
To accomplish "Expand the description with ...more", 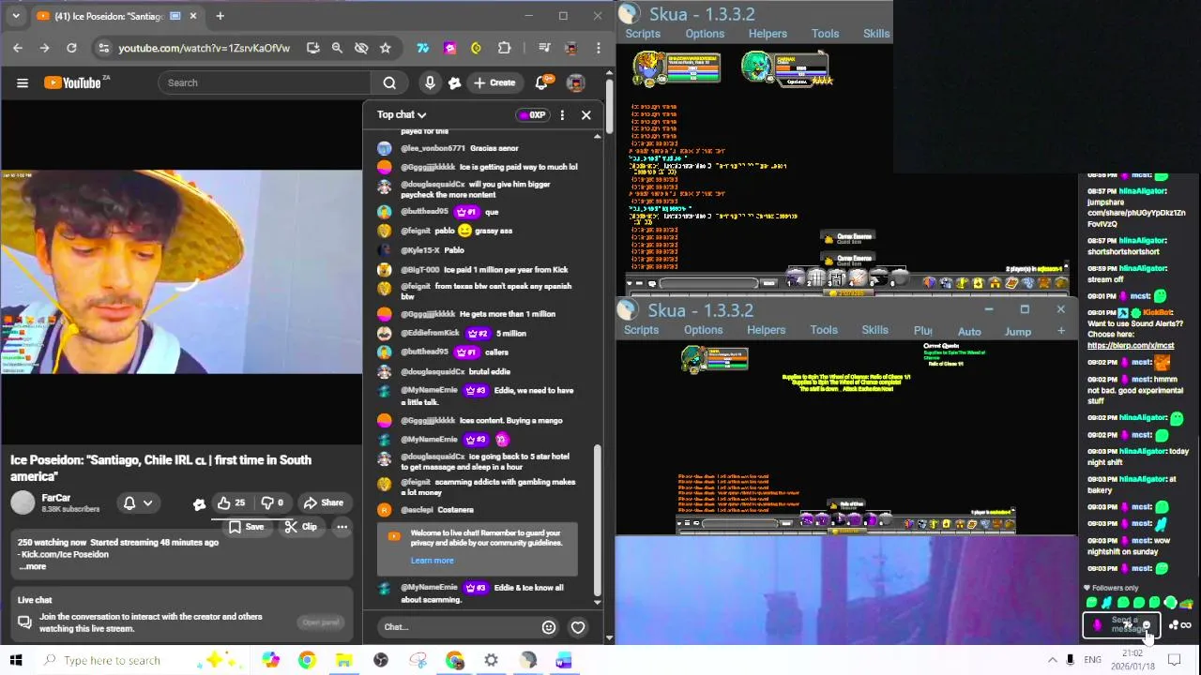I will 33,566.
